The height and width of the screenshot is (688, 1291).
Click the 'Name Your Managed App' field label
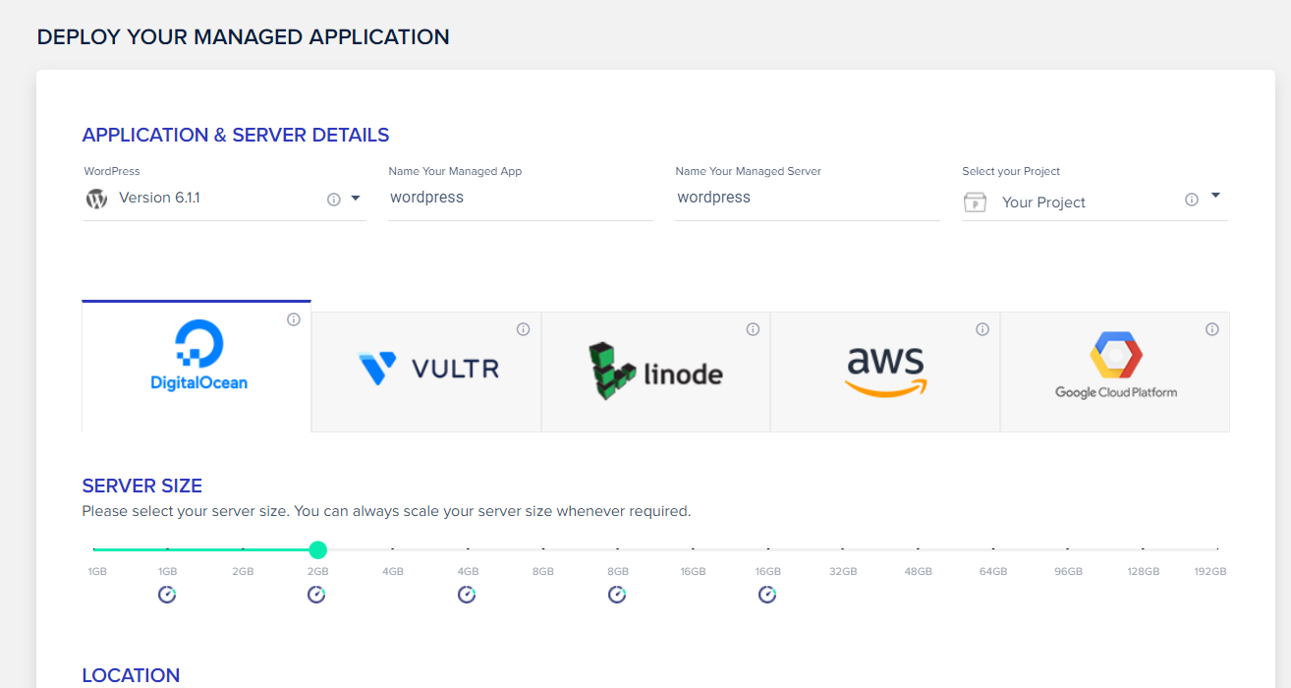[x=455, y=171]
